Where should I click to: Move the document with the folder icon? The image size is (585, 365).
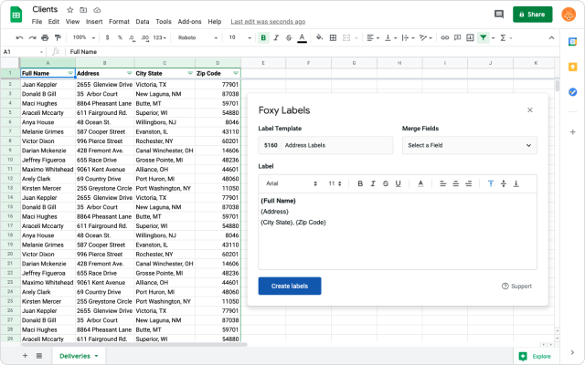pos(83,10)
